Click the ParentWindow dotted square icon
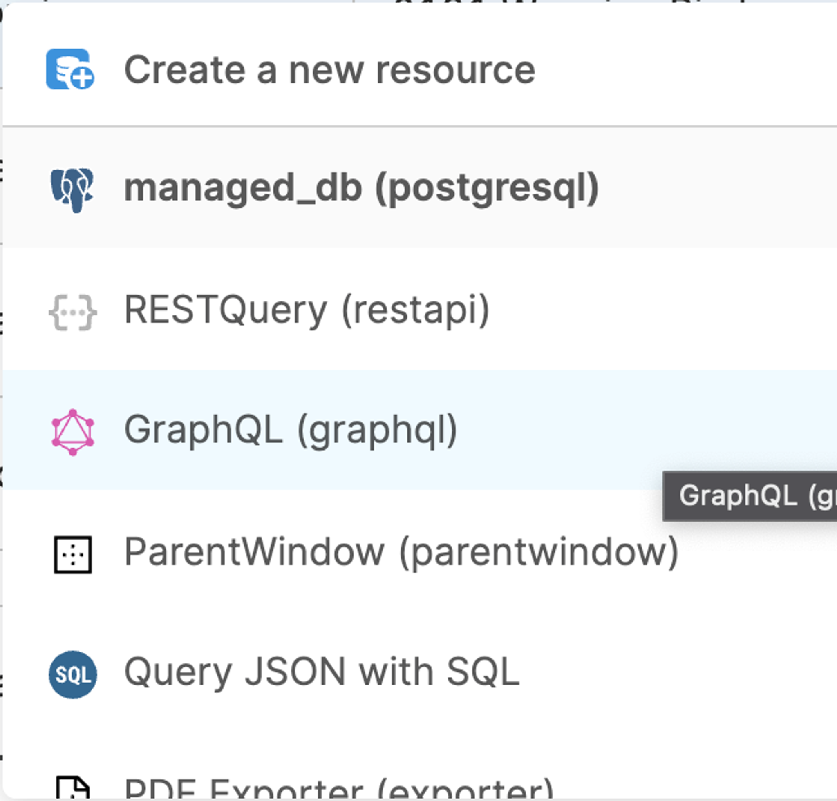The height and width of the screenshot is (801, 837). click(73, 554)
